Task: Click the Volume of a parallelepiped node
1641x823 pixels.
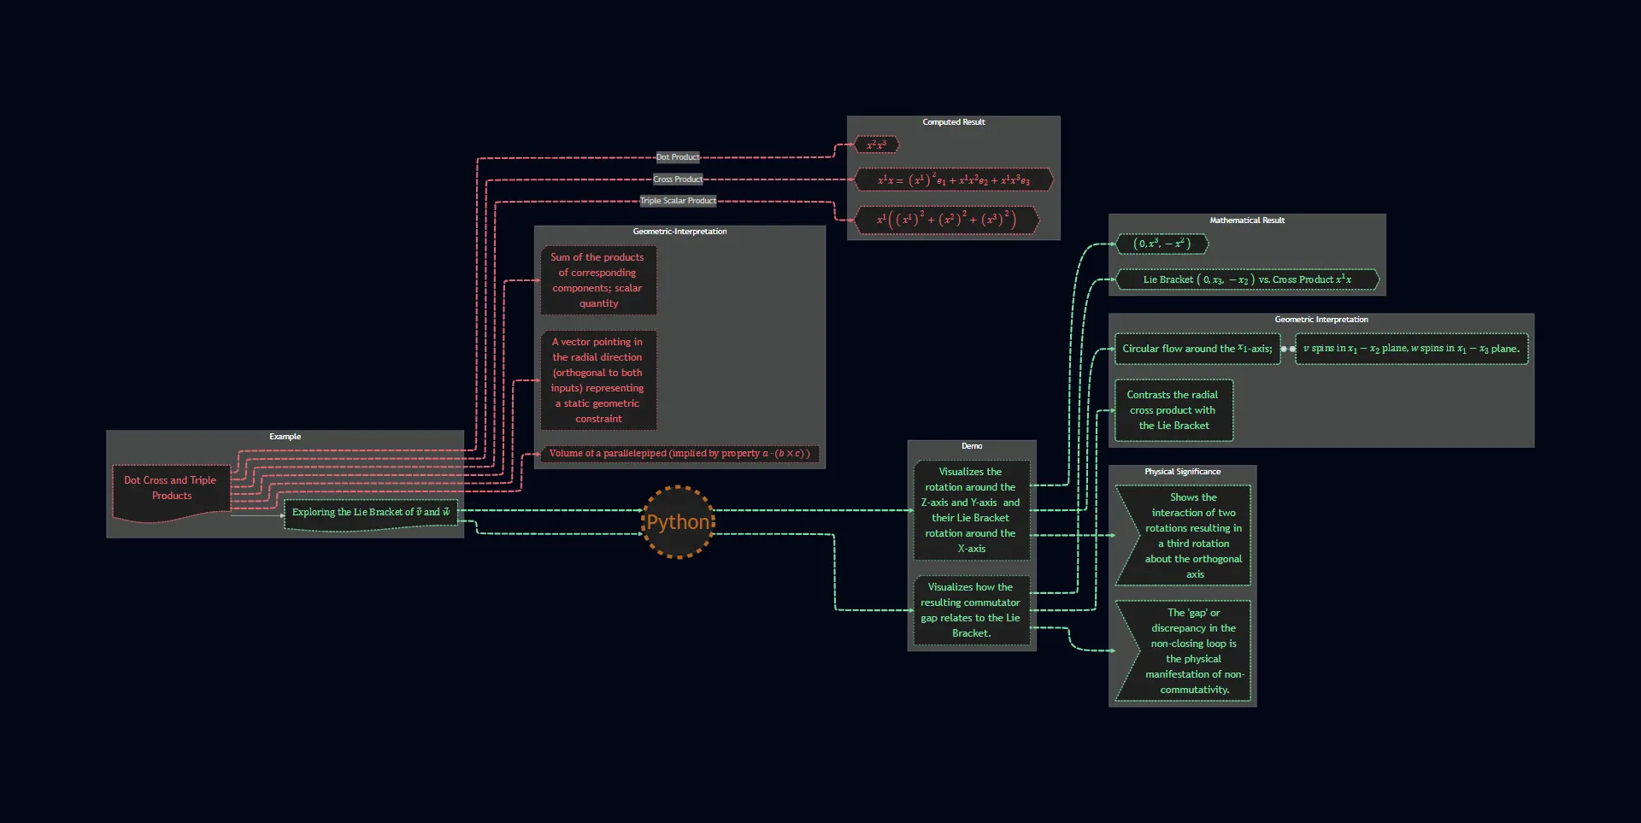Action: coord(679,454)
